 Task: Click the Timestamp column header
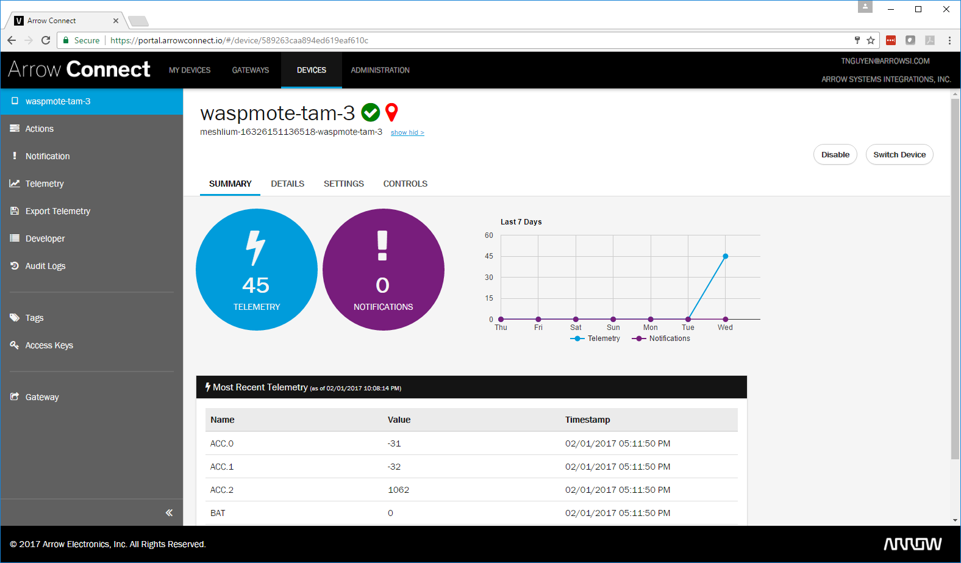587,420
